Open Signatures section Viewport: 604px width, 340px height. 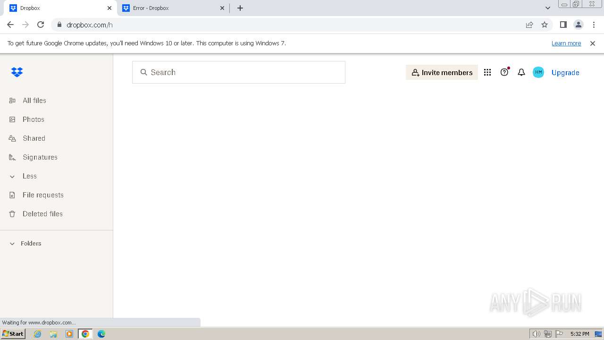40,157
